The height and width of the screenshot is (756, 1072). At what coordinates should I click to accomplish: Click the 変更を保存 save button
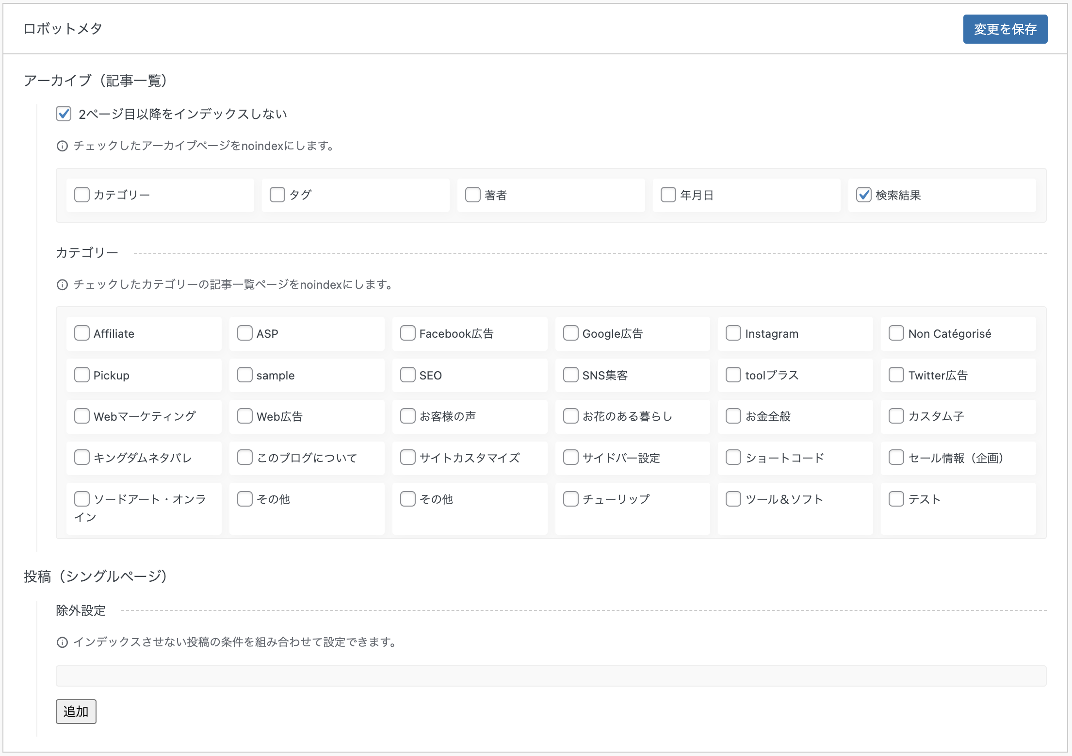[1005, 29]
